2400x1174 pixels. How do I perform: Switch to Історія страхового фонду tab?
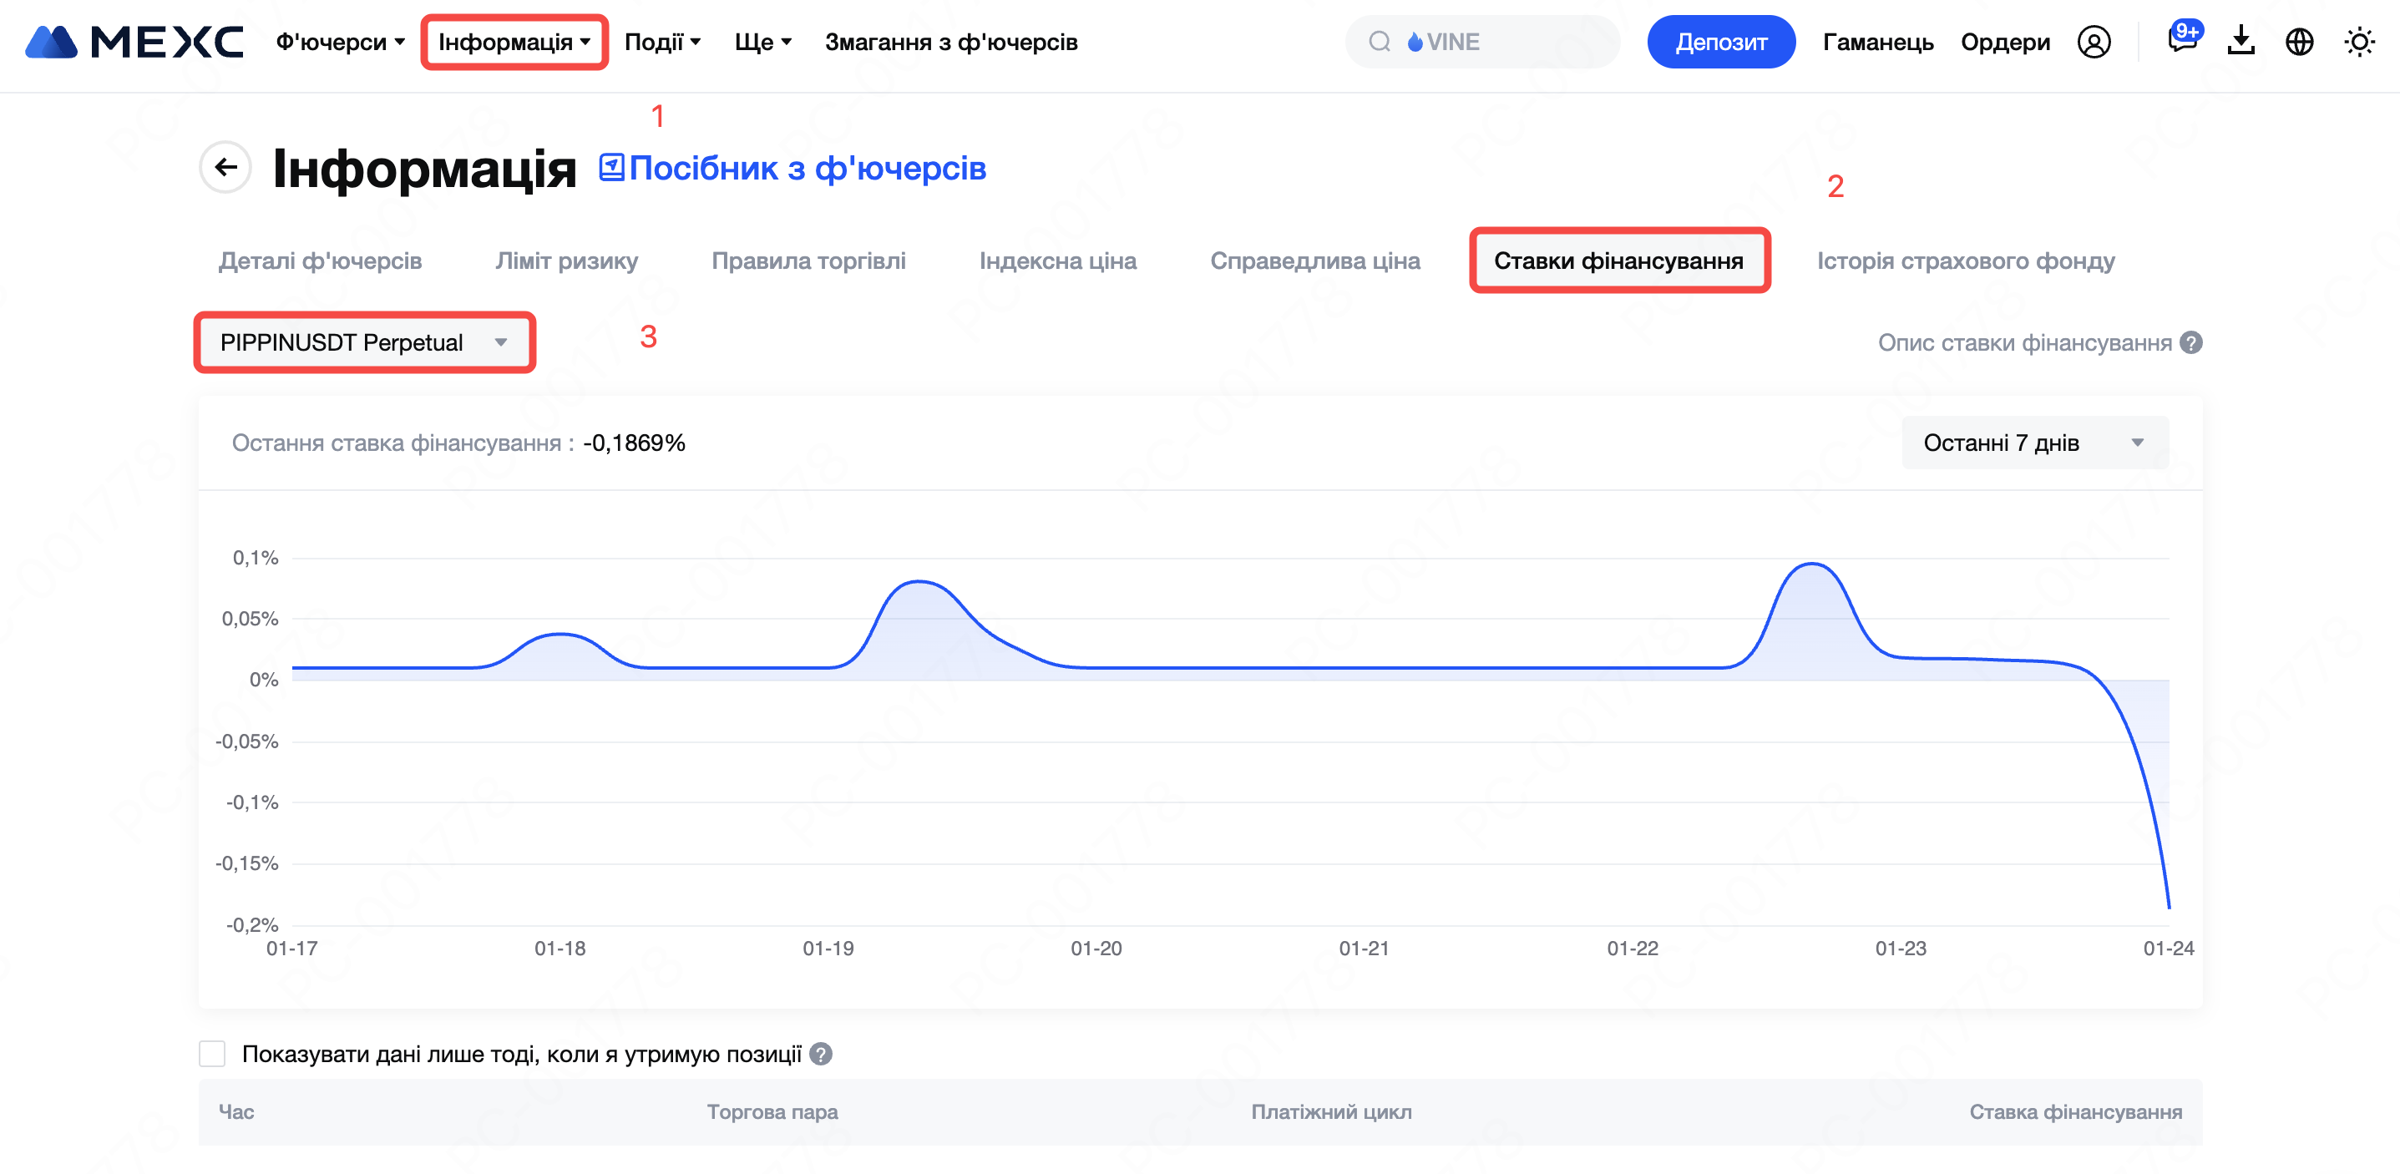tap(1965, 261)
